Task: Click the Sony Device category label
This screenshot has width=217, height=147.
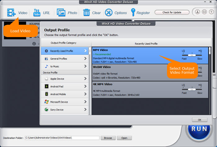Action: coord(57,110)
